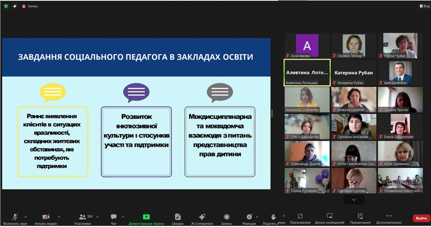Unmute microphone with Включить звук

click(x=15, y=218)
